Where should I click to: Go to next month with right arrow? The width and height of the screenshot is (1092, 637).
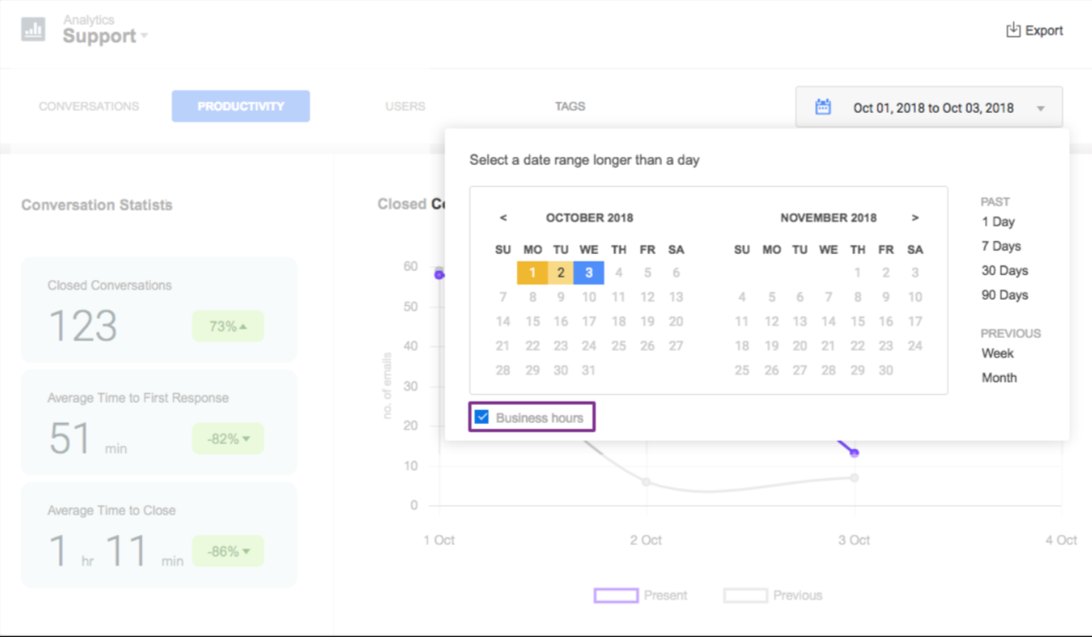915,218
